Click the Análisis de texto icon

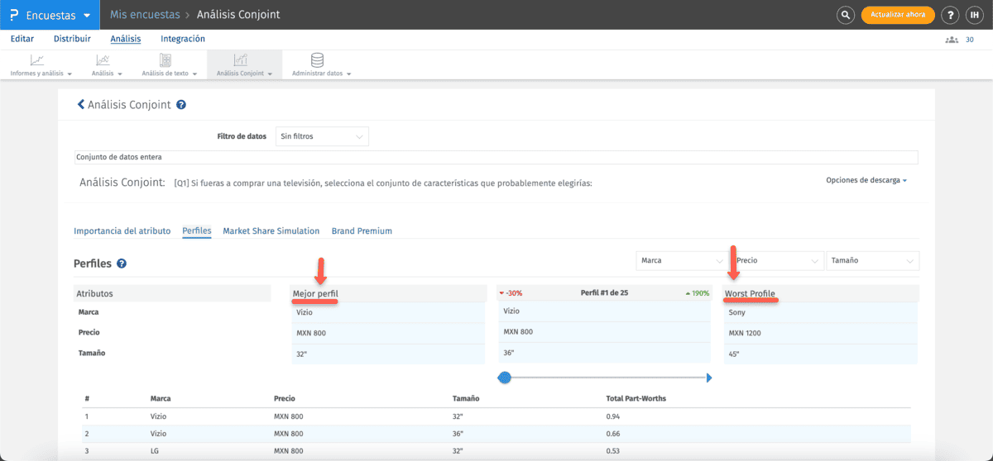[165, 60]
